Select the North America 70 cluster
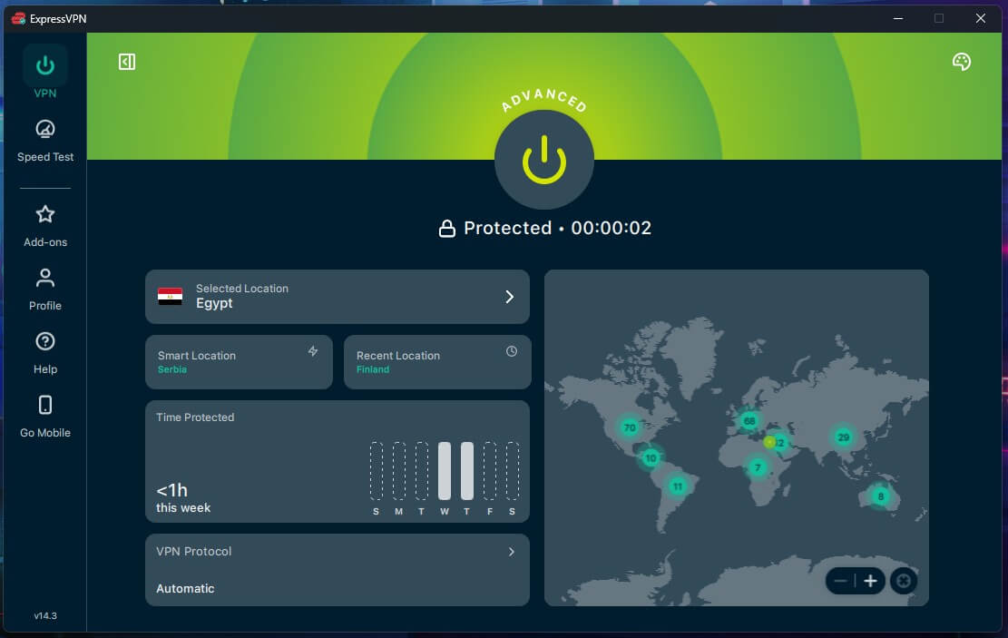This screenshot has height=638, width=1008. click(630, 427)
